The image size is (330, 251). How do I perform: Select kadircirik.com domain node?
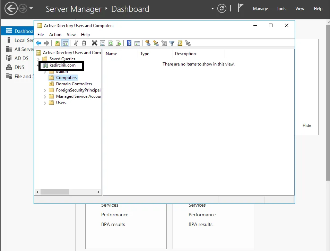pos(62,65)
